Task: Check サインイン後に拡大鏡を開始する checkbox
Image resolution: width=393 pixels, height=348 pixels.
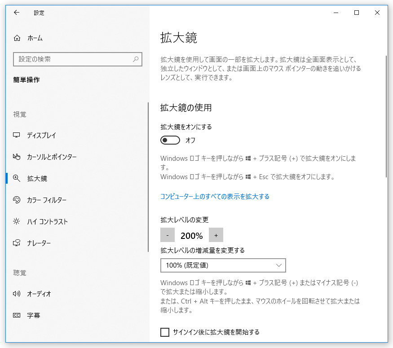Action: tap(165, 332)
